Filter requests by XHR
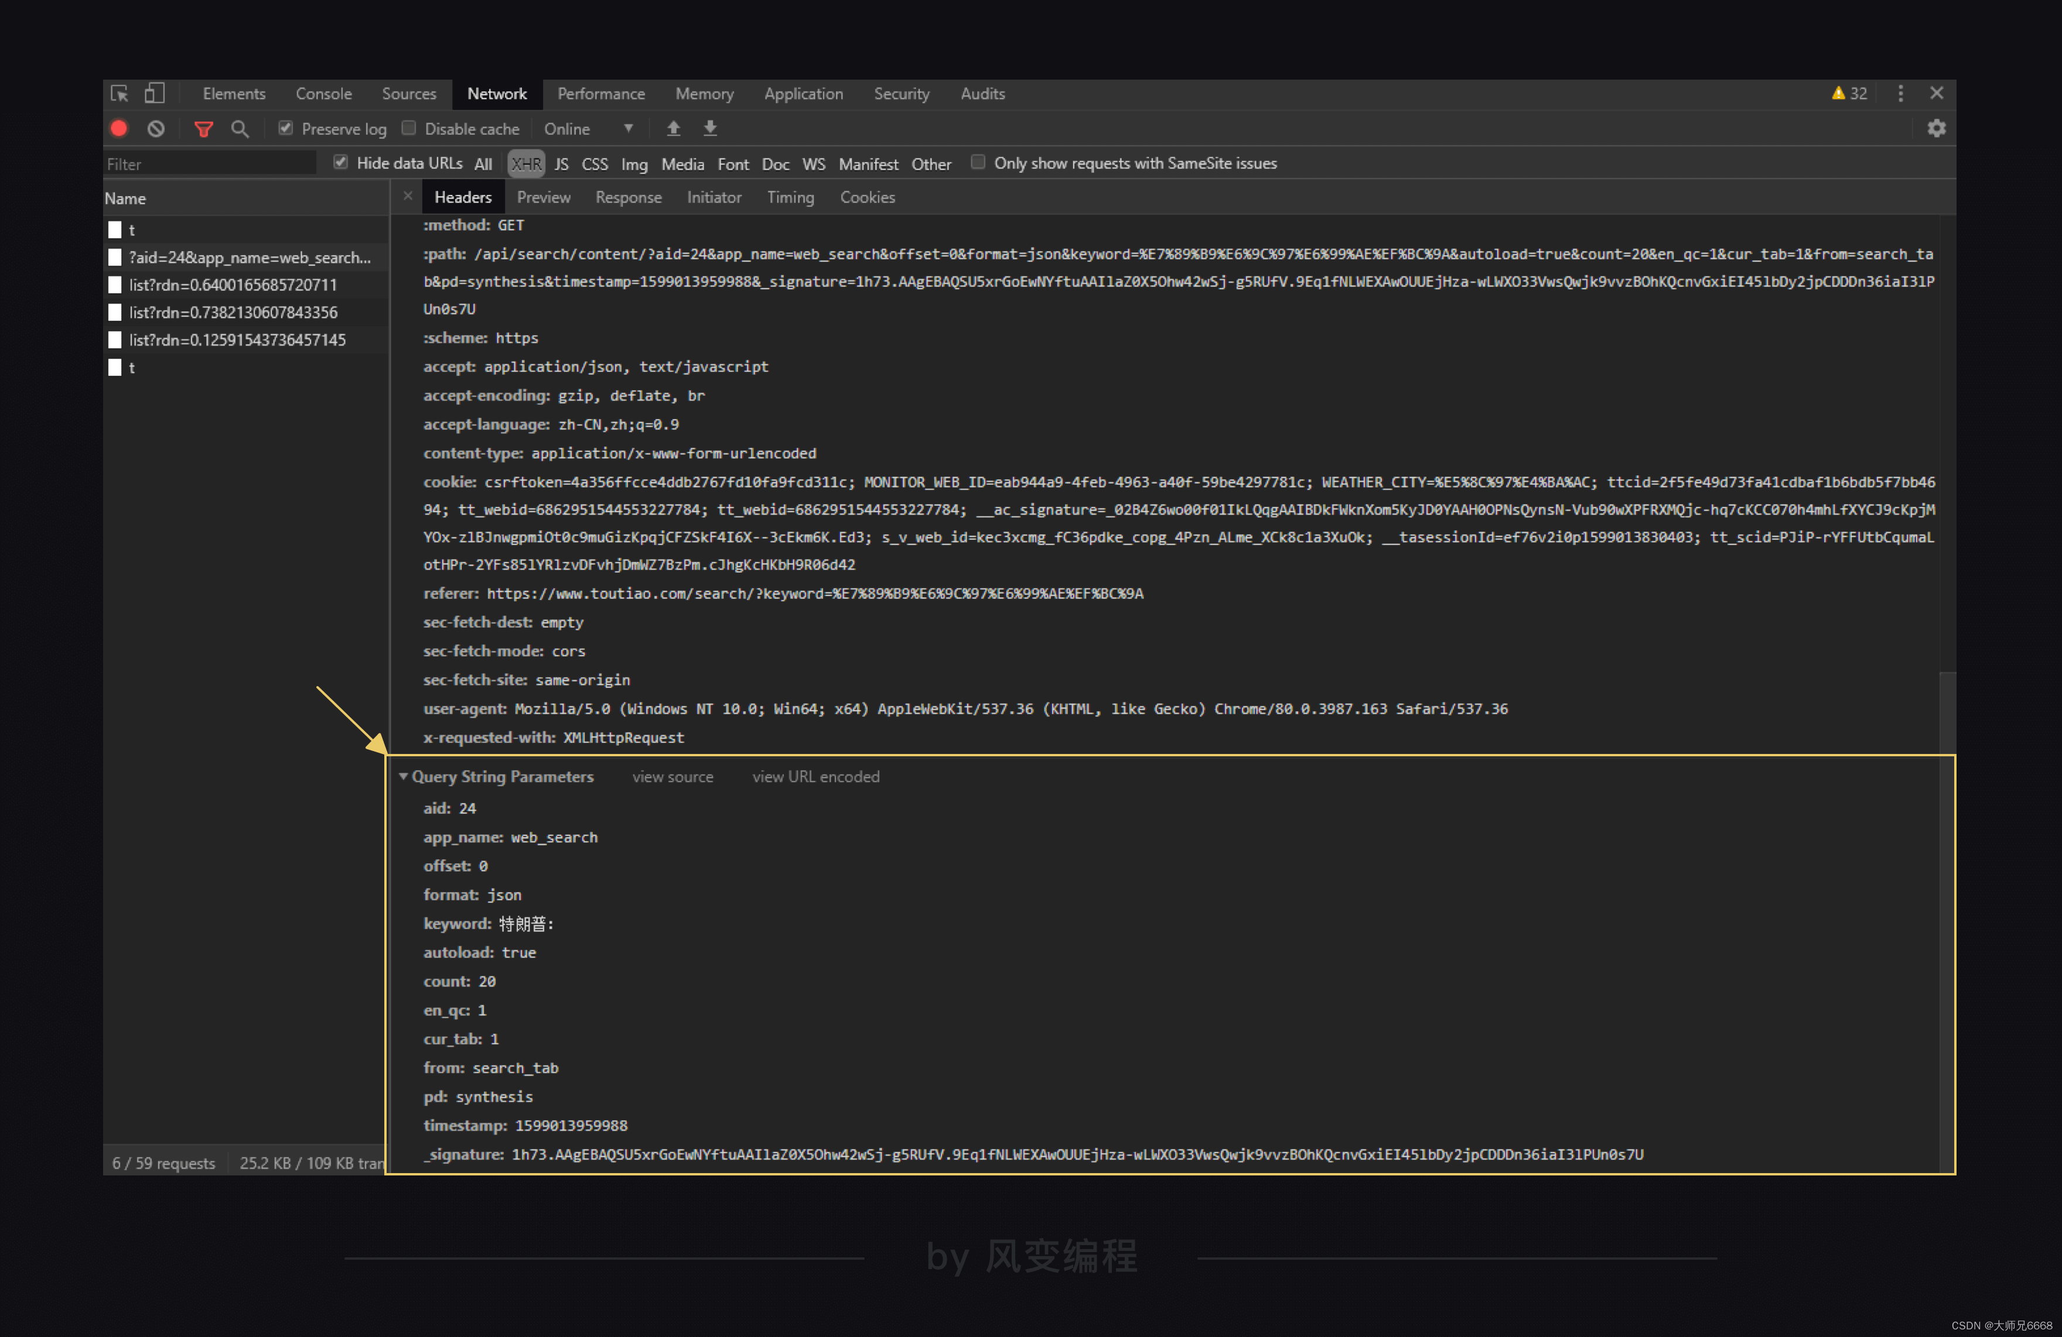This screenshot has height=1337, width=2062. (526, 164)
